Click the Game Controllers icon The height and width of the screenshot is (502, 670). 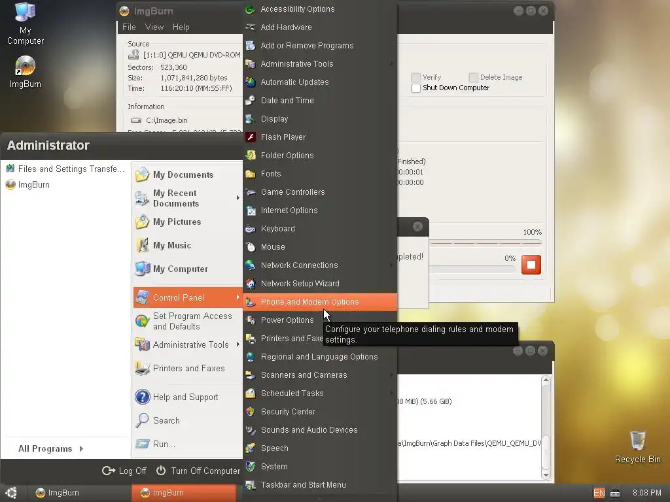[x=251, y=192]
